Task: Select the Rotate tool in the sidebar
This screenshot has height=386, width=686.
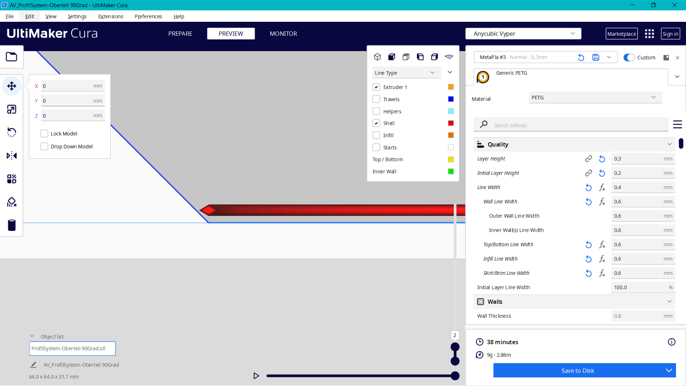Action: (12, 132)
